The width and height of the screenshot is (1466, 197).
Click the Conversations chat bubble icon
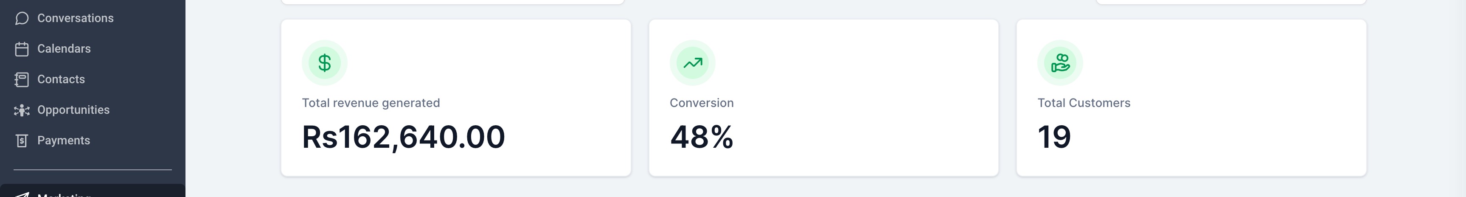[x=22, y=18]
